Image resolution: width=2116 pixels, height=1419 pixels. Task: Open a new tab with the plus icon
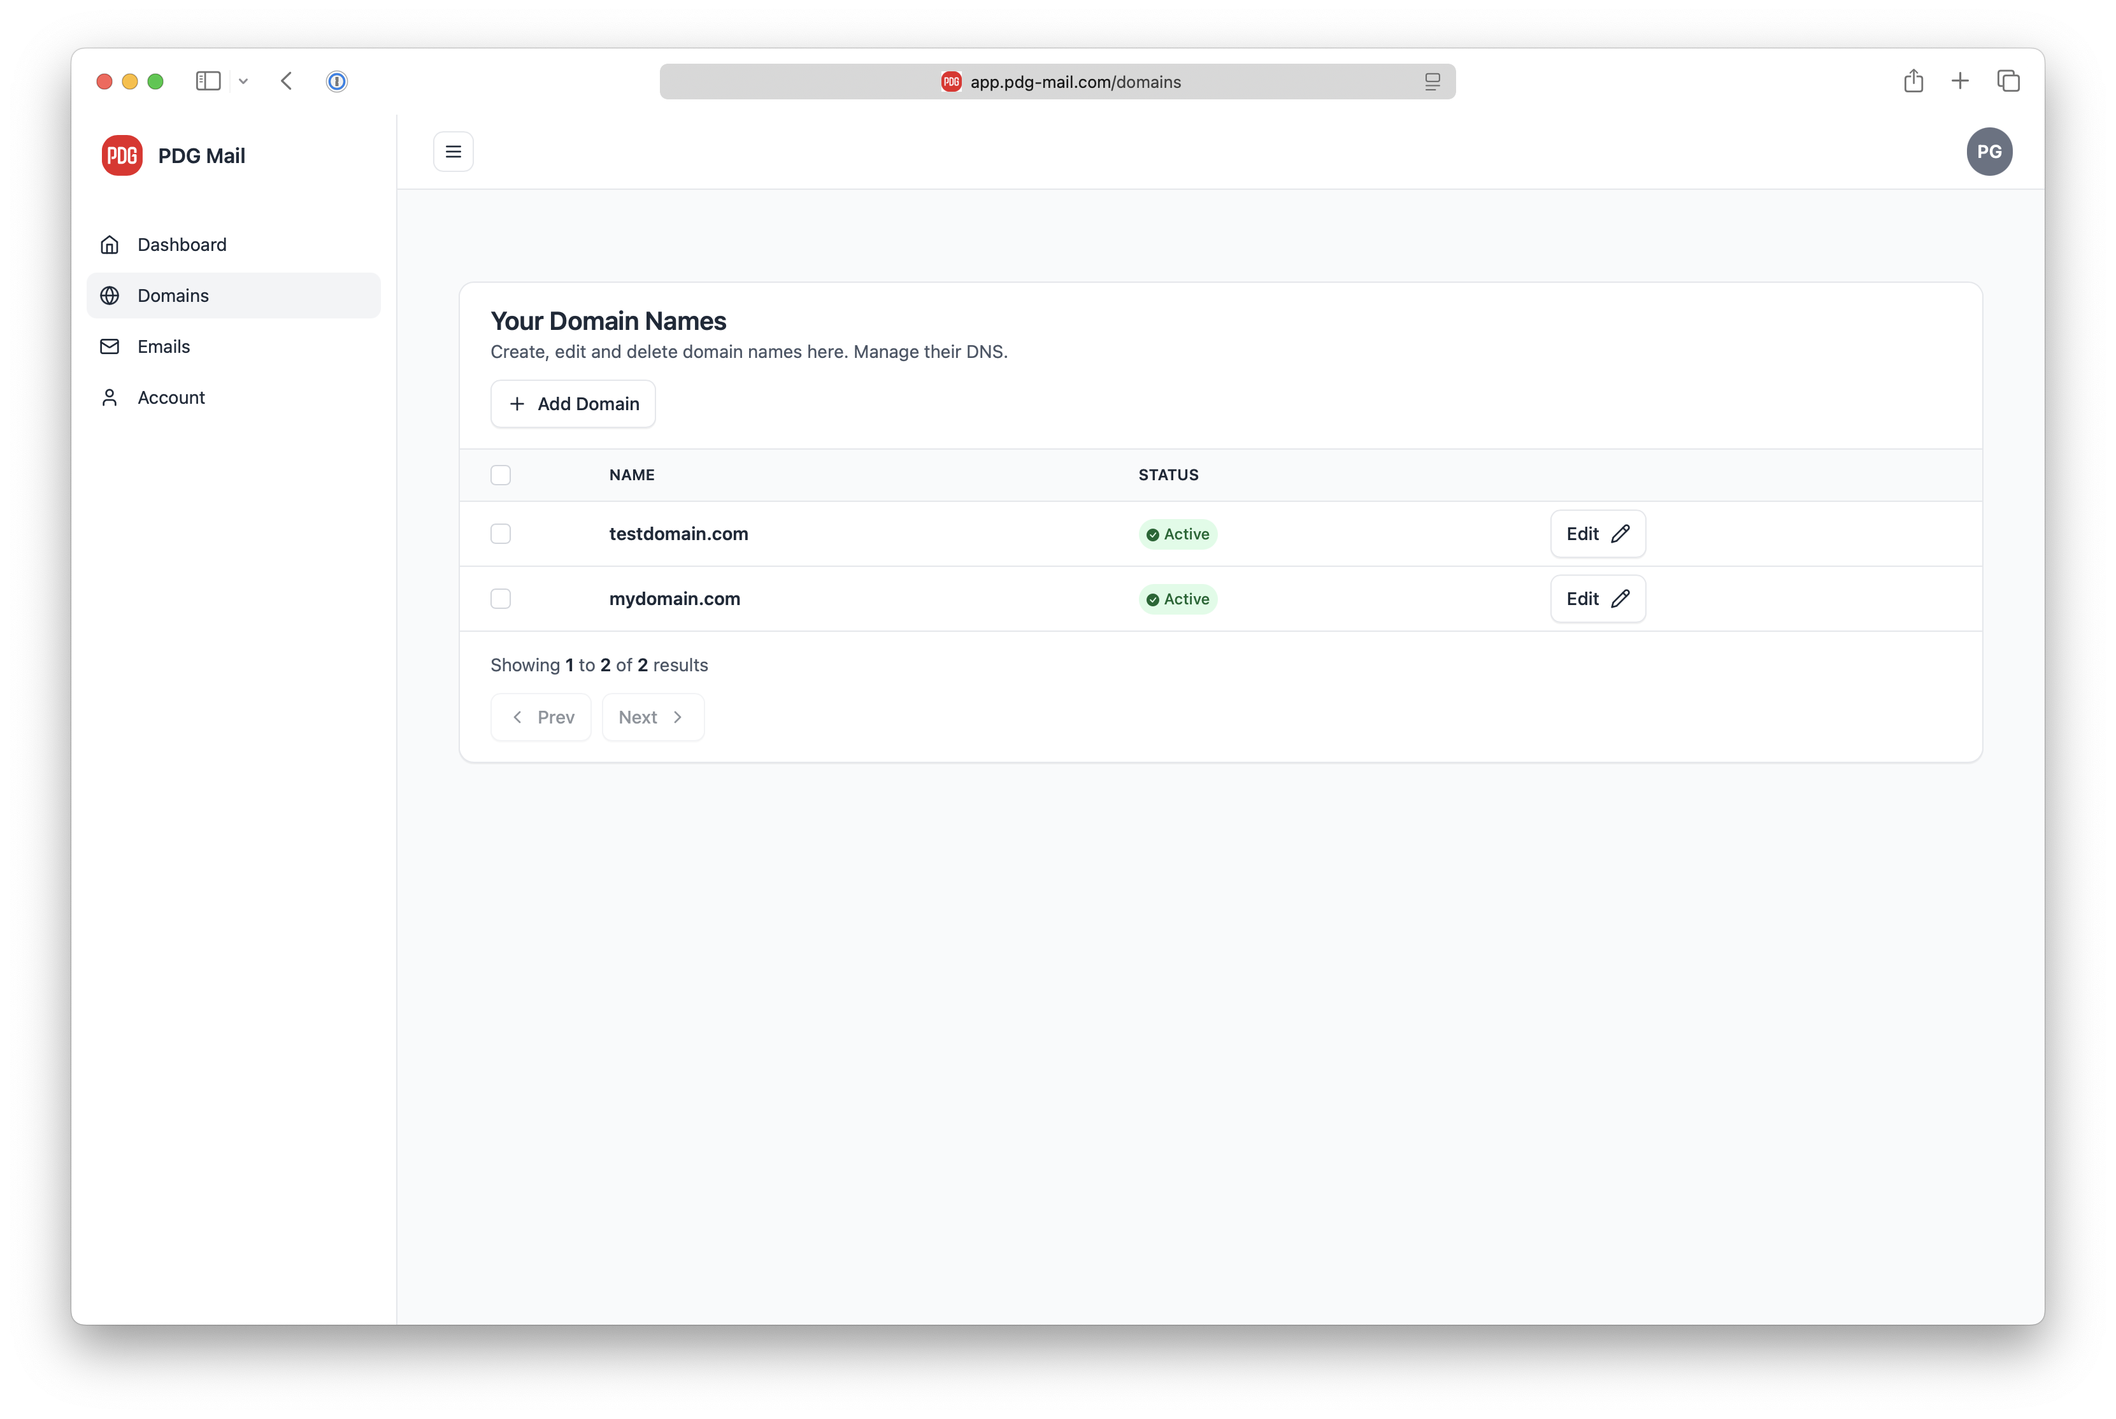[x=1959, y=80]
